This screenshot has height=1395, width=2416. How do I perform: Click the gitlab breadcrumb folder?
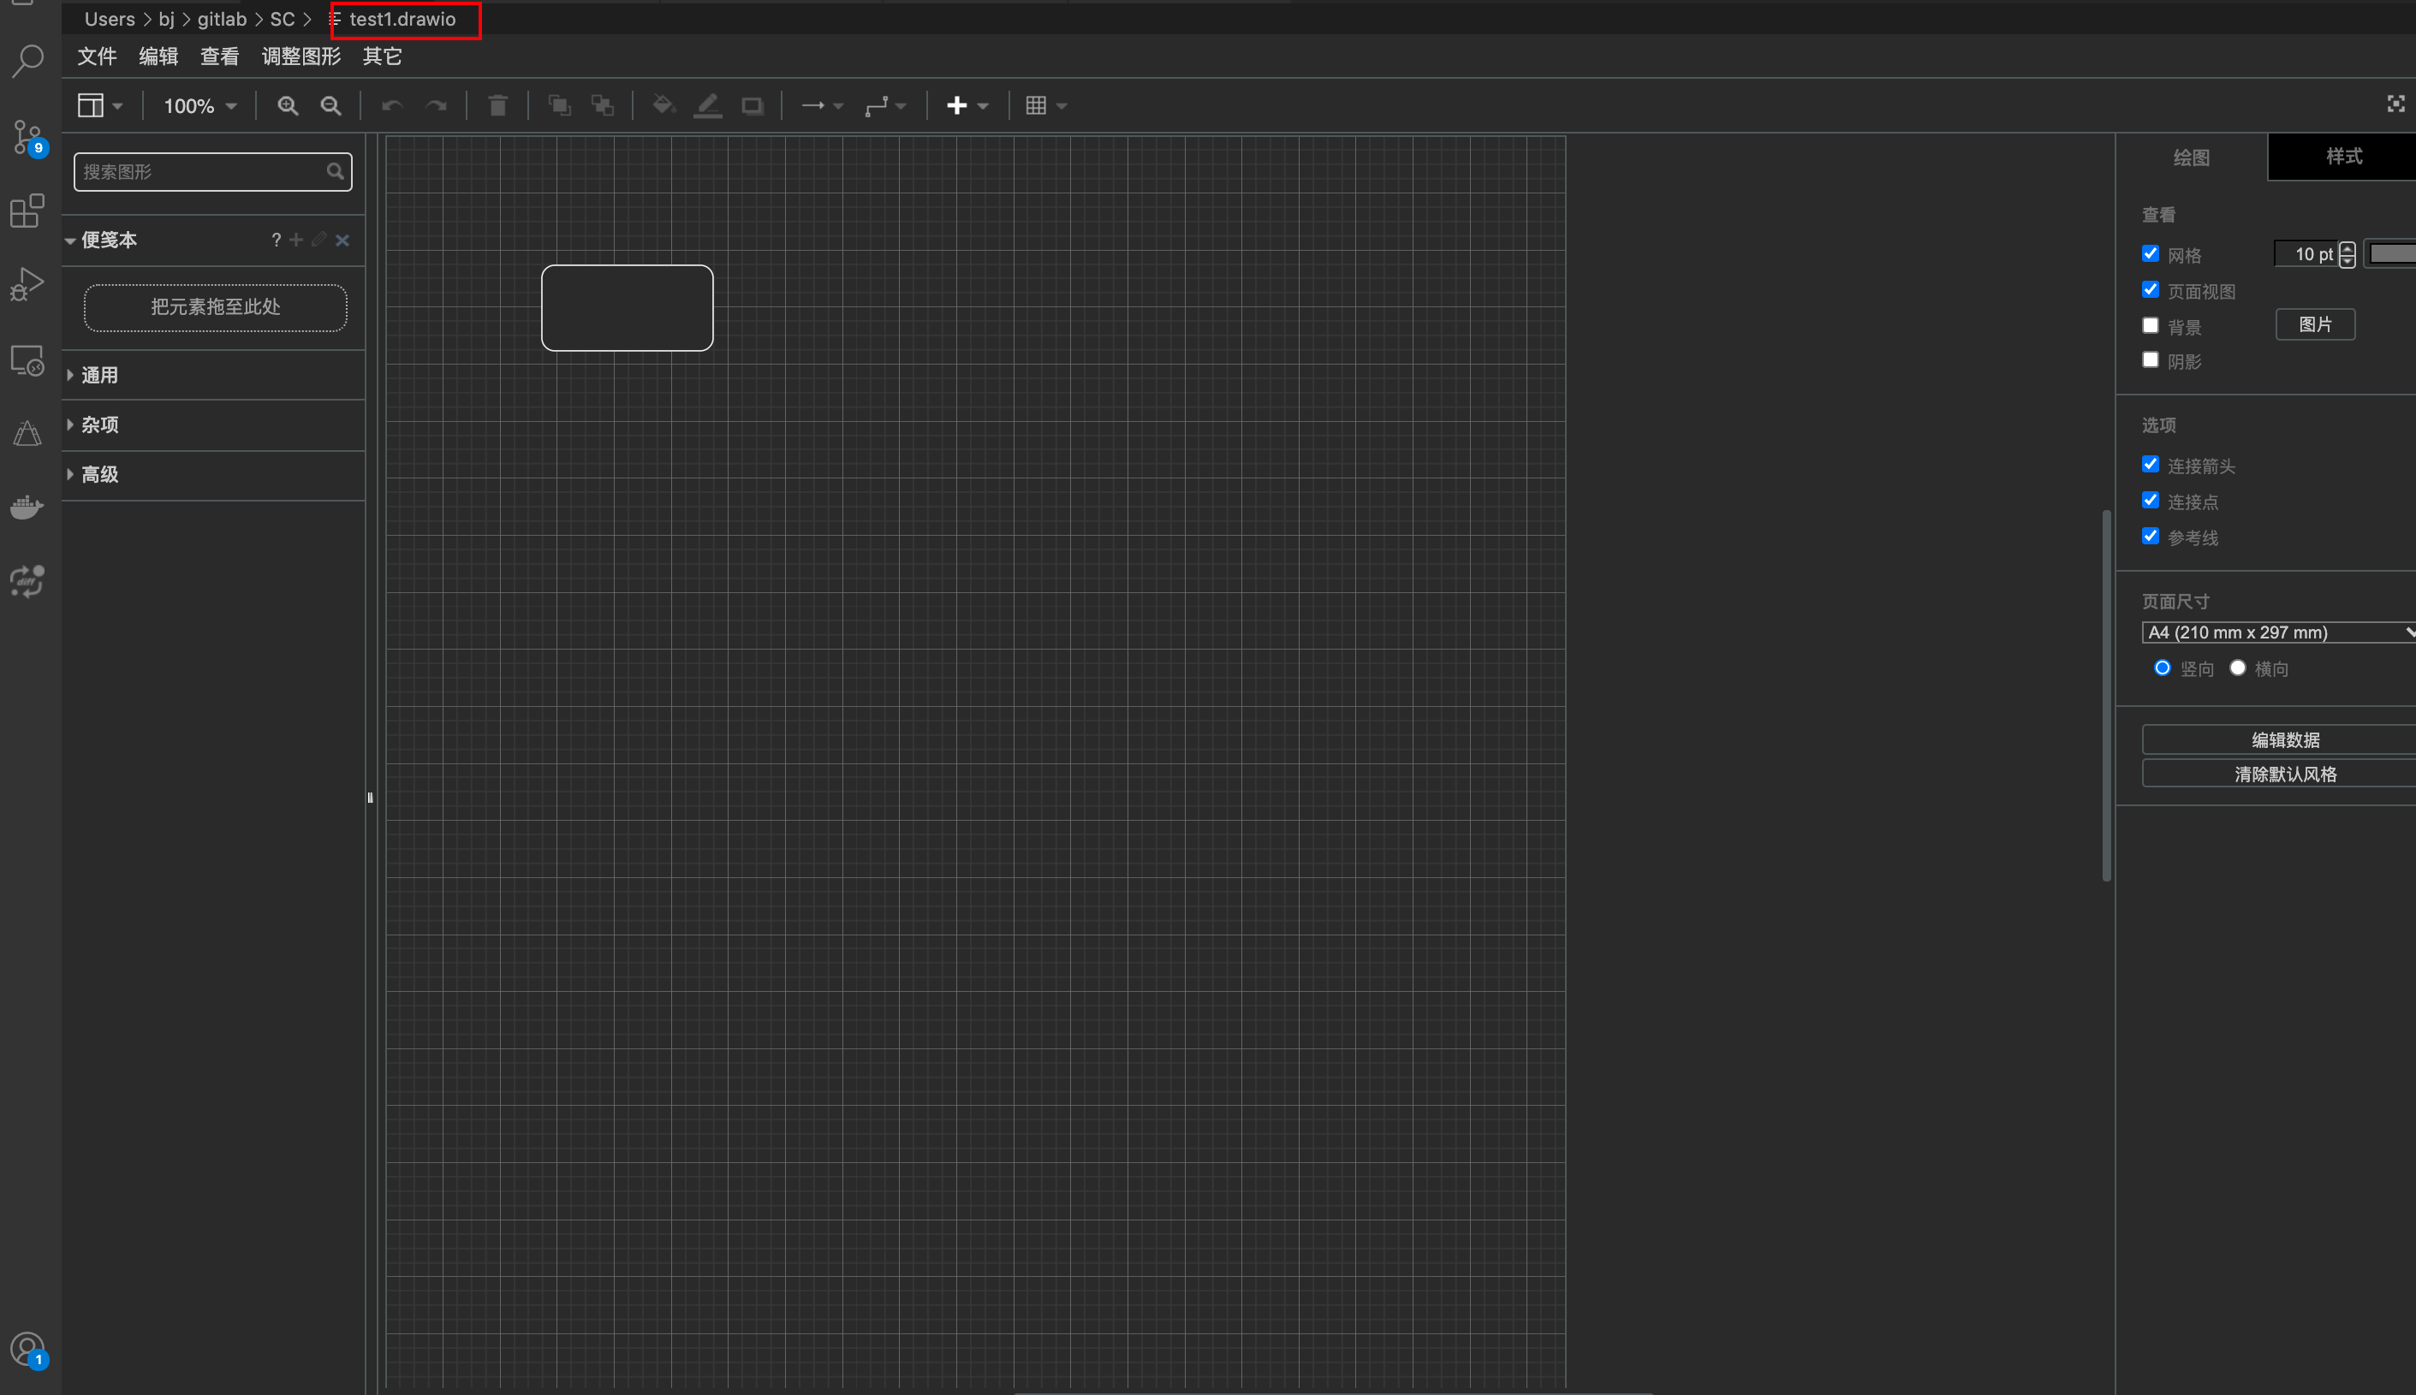[x=223, y=19]
